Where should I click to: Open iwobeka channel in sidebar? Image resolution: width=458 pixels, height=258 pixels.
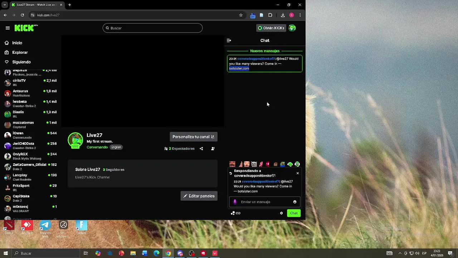pyautogui.click(x=30, y=104)
